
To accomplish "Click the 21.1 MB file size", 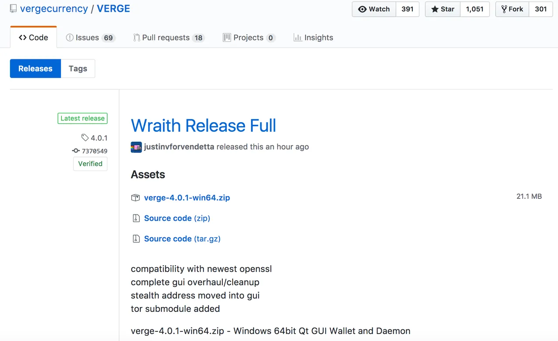I will (x=529, y=196).
